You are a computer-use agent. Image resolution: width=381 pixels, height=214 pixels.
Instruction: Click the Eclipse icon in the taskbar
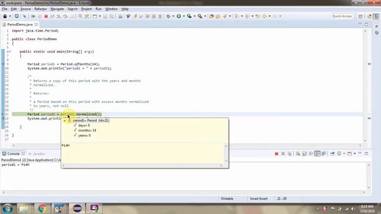point(77,208)
